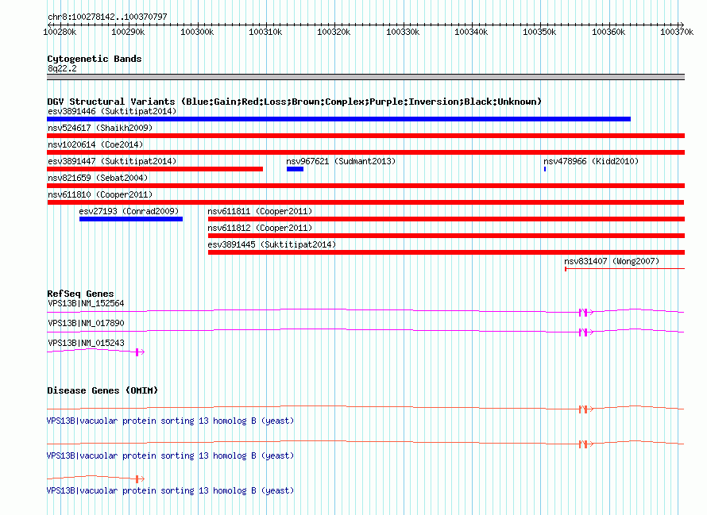Click the 100330k ruler tick label
The width and height of the screenshot is (707, 515).
coord(403,32)
